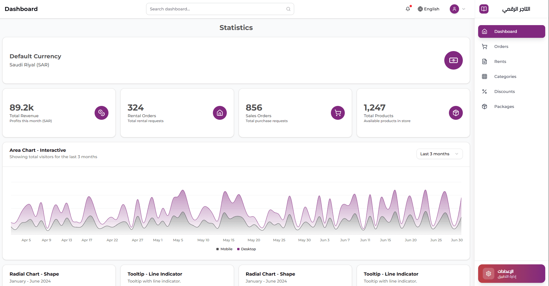549x286 pixels.
Task: Click the Sales Orders cart icon
Action: 338,113
